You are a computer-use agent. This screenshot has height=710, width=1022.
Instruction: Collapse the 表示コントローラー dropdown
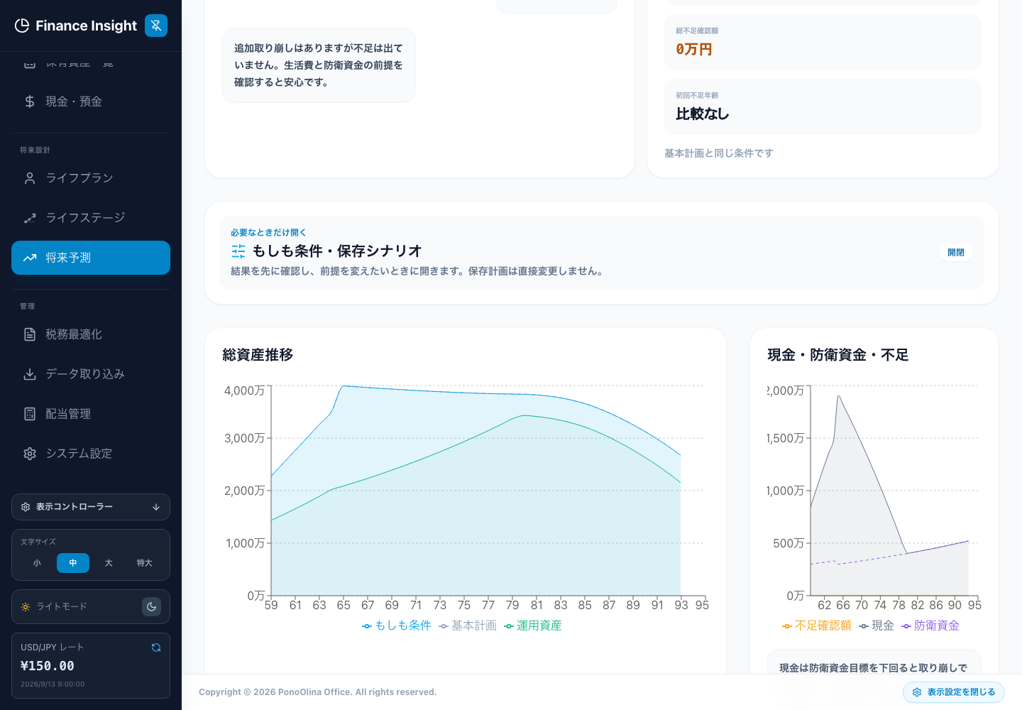pyautogui.click(x=91, y=507)
